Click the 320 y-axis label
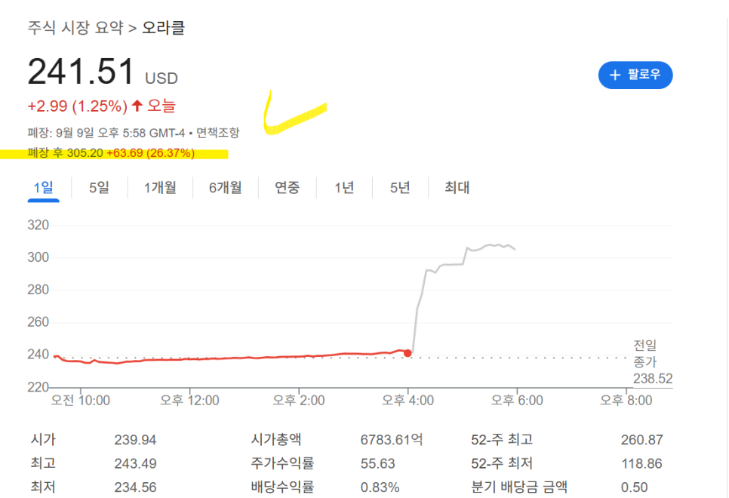The height and width of the screenshot is (498, 729). [38, 225]
